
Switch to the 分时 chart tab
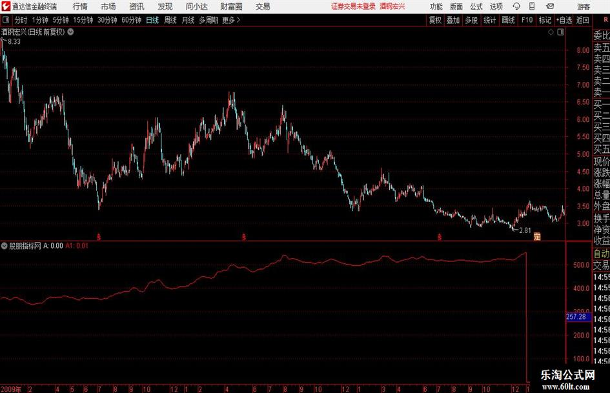coord(21,20)
